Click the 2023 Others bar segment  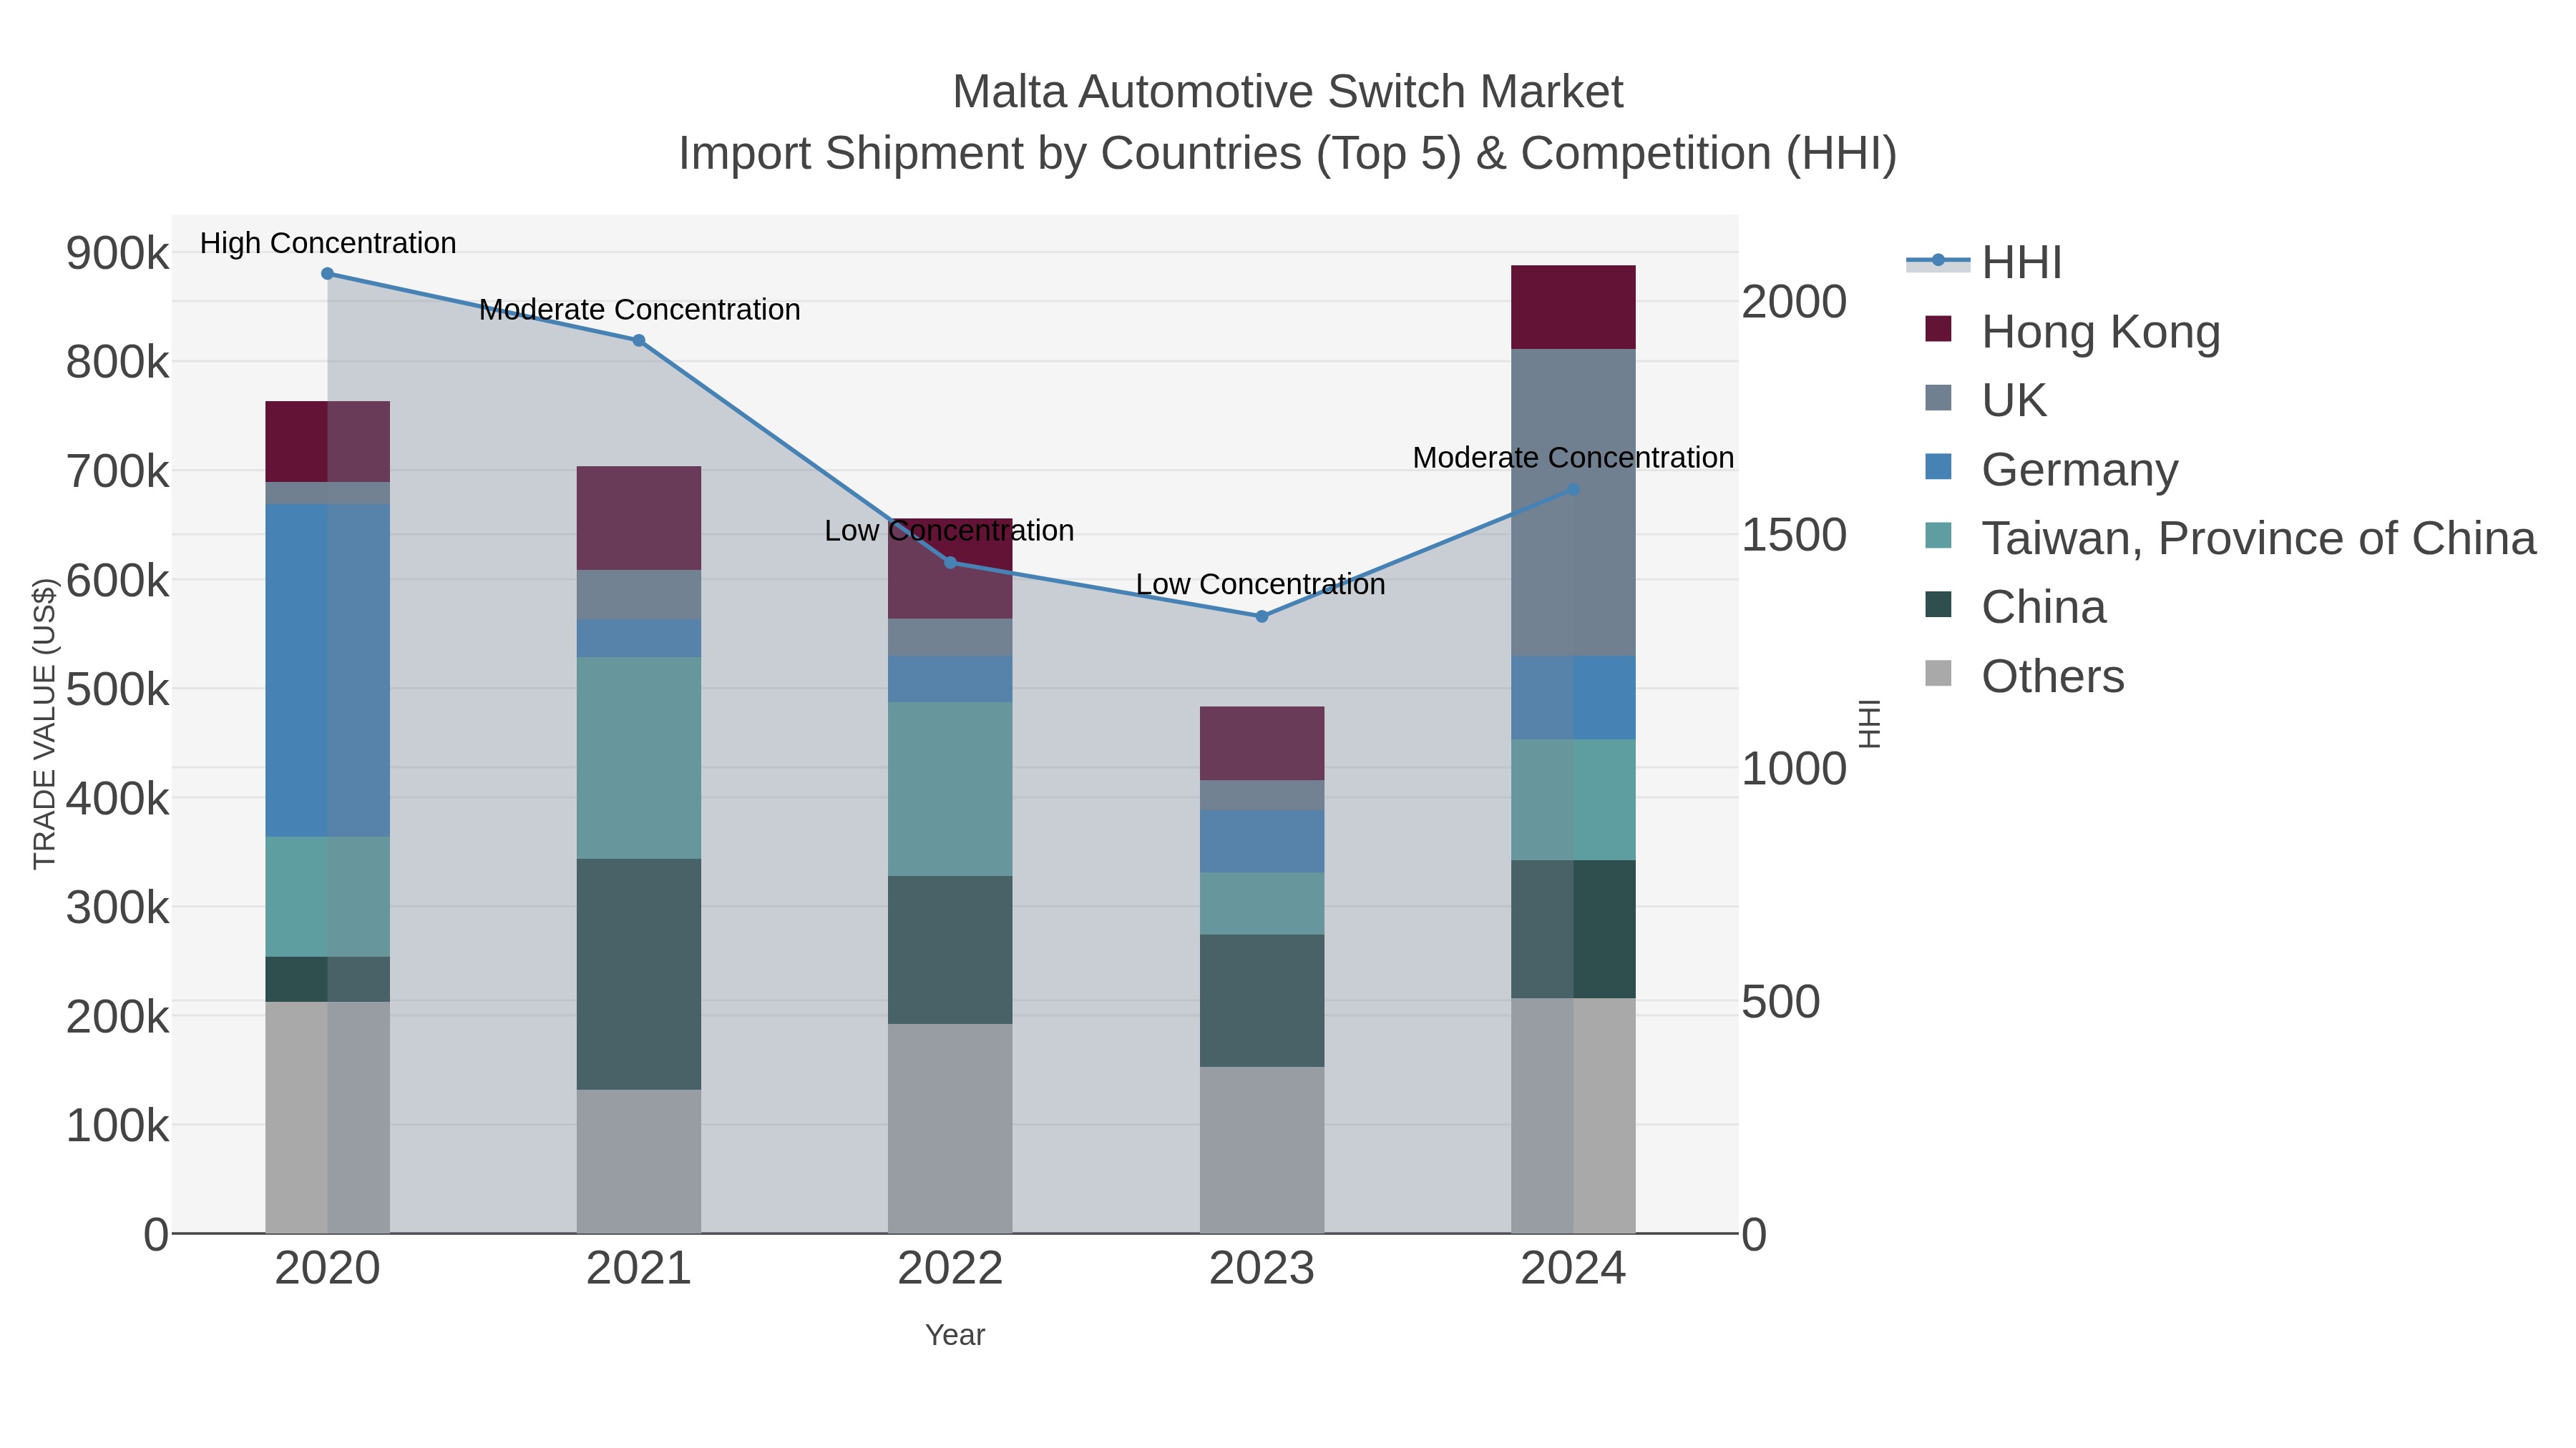coord(1262,1151)
